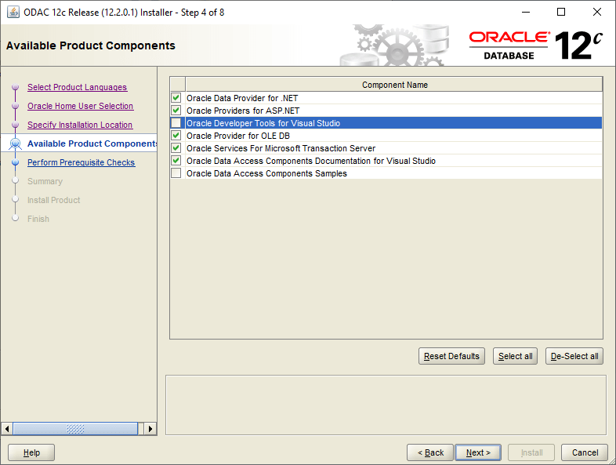Go to Specify Installation Location step
The width and height of the screenshot is (616, 465).
tap(80, 125)
